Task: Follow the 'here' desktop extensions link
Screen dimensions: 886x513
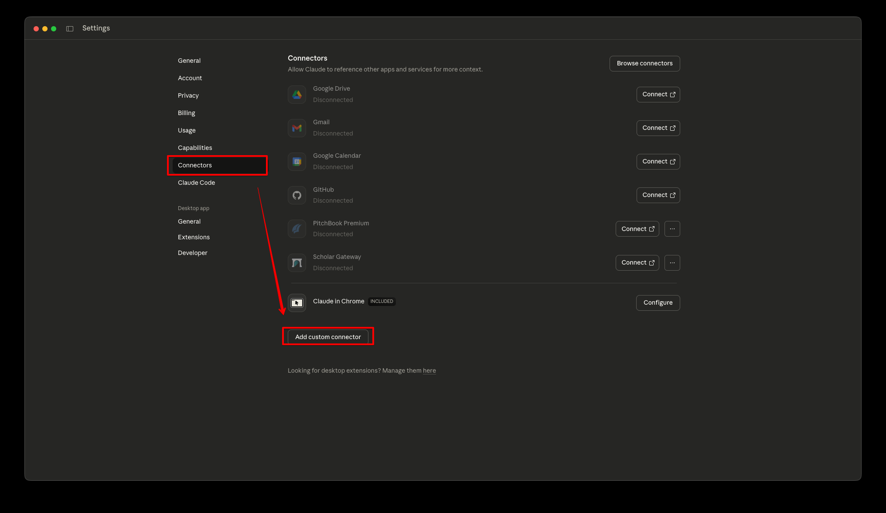Action: 429,370
